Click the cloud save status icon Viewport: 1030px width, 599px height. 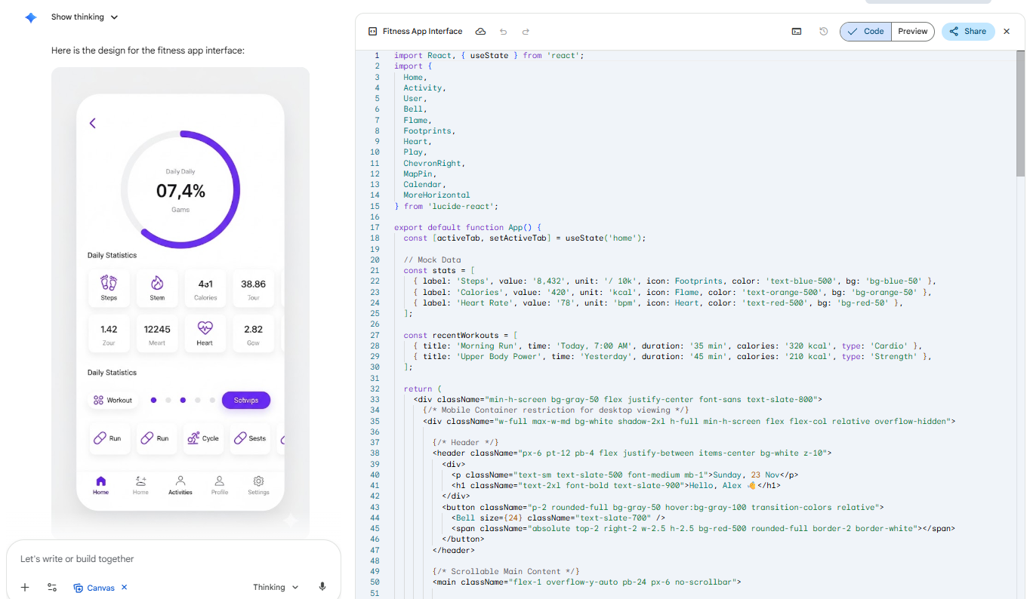[x=480, y=32]
